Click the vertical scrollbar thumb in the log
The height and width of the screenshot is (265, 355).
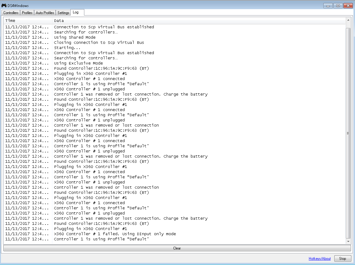click(x=348, y=133)
